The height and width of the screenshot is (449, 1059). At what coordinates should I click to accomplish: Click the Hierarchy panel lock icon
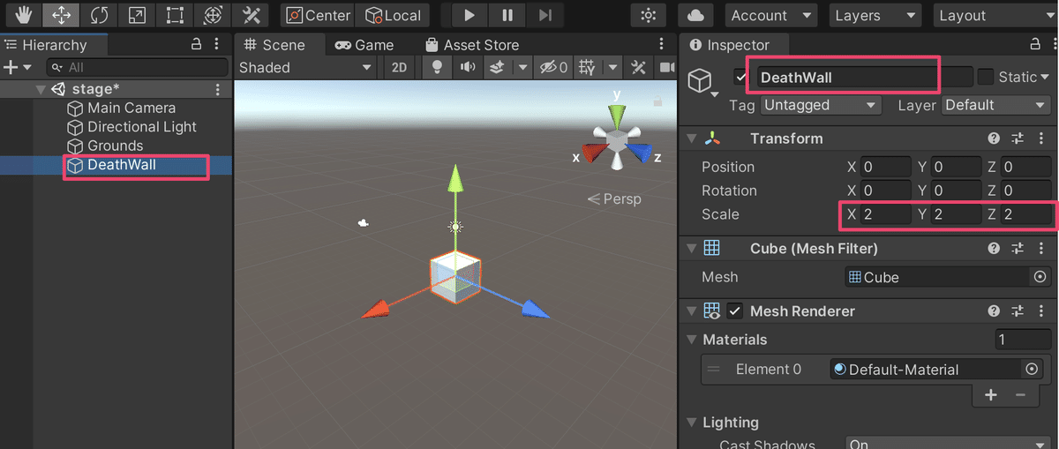click(197, 44)
